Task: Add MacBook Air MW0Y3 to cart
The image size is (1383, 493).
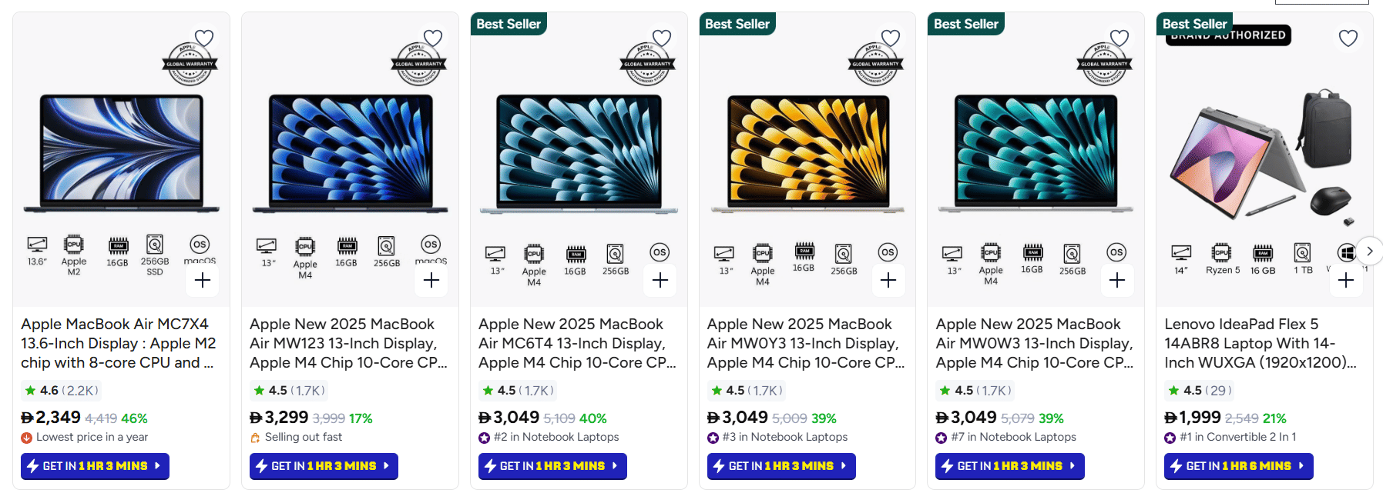Action: (x=888, y=281)
